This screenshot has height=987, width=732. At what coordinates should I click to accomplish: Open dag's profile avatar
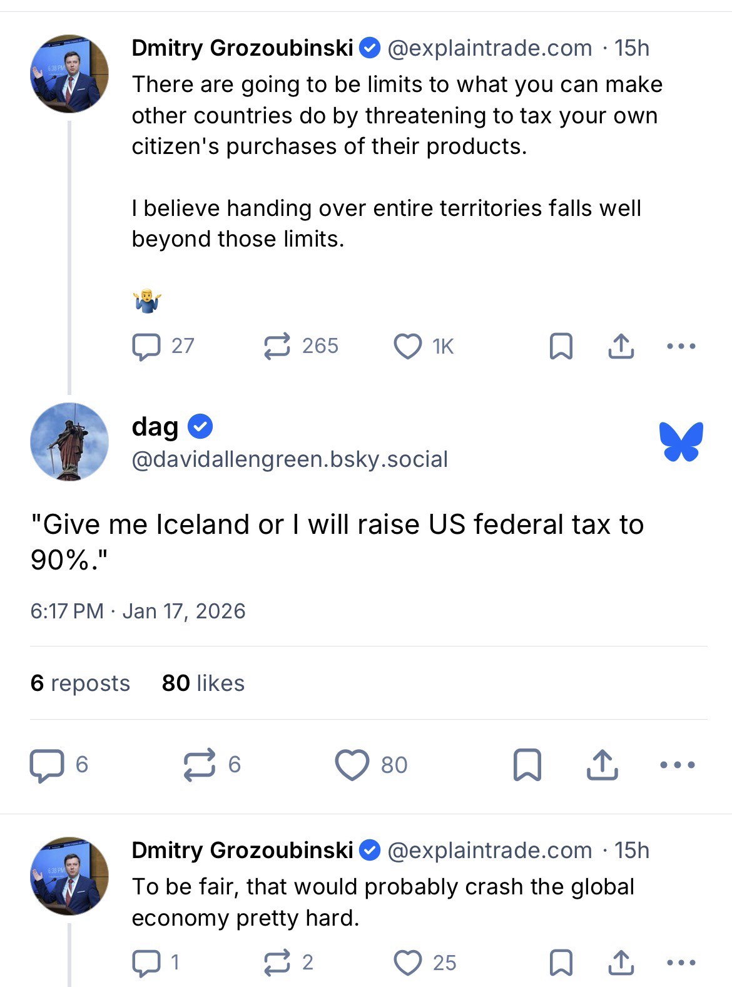pyautogui.click(x=69, y=441)
